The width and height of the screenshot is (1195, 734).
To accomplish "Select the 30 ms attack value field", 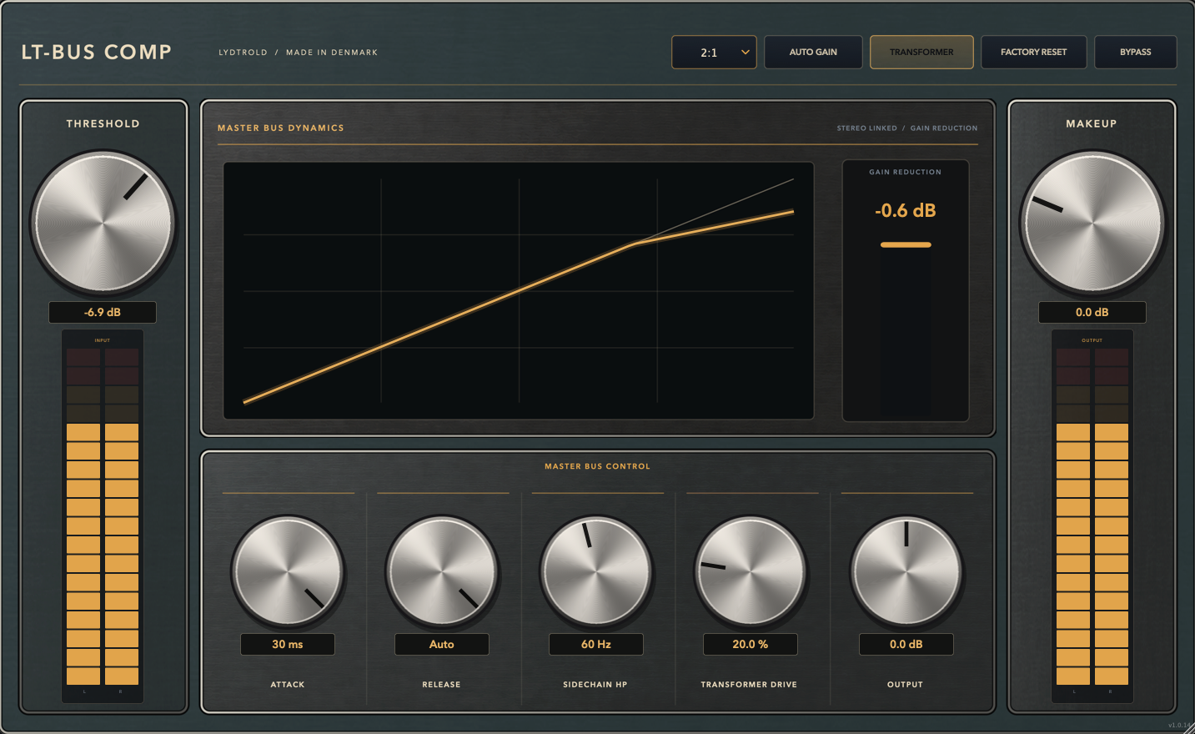I will pos(288,644).
